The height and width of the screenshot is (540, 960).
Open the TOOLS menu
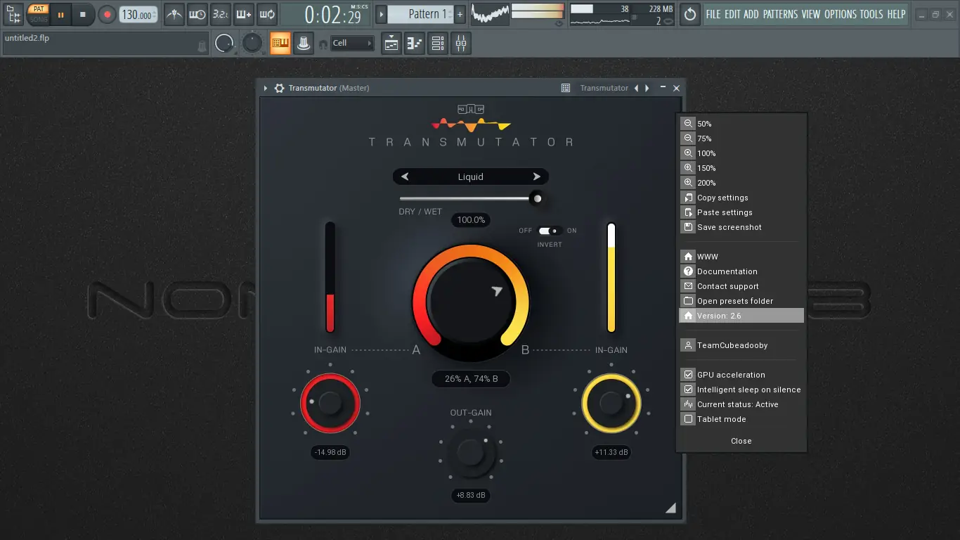[x=871, y=14]
